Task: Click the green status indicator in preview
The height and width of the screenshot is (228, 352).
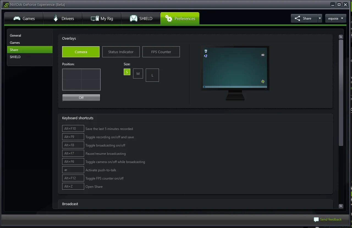Action: click(263, 82)
